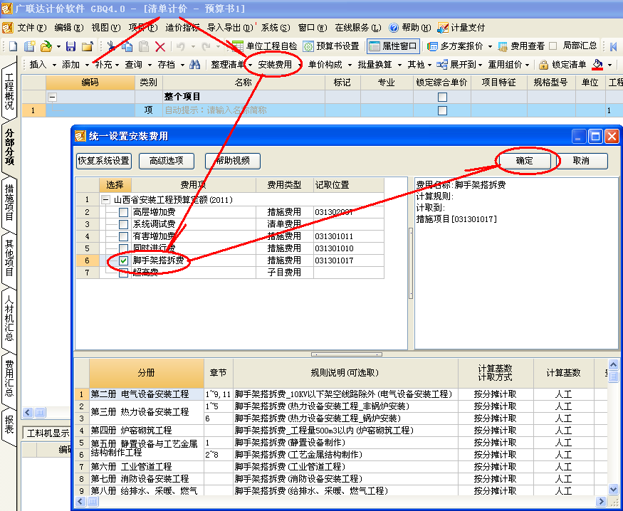Open the 视图(V) menu
The image size is (623, 511).
pyautogui.click(x=105, y=27)
